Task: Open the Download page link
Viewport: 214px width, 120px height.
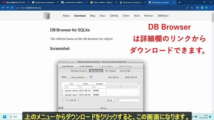Action: [80, 16]
